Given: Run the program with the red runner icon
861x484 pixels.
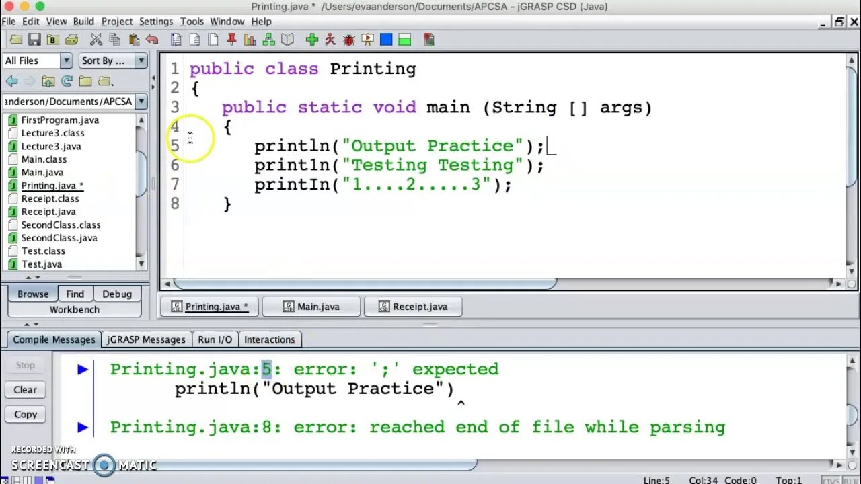Looking at the screenshot, I should pos(330,40).
